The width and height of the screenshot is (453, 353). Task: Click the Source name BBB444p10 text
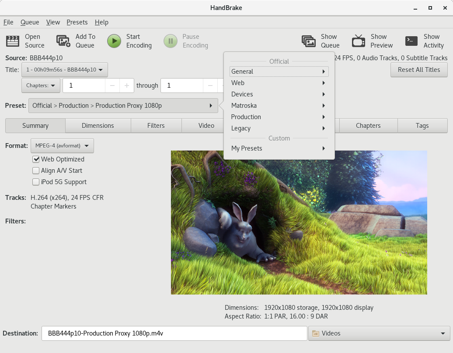pyautogui.click(x=46, y=58)
